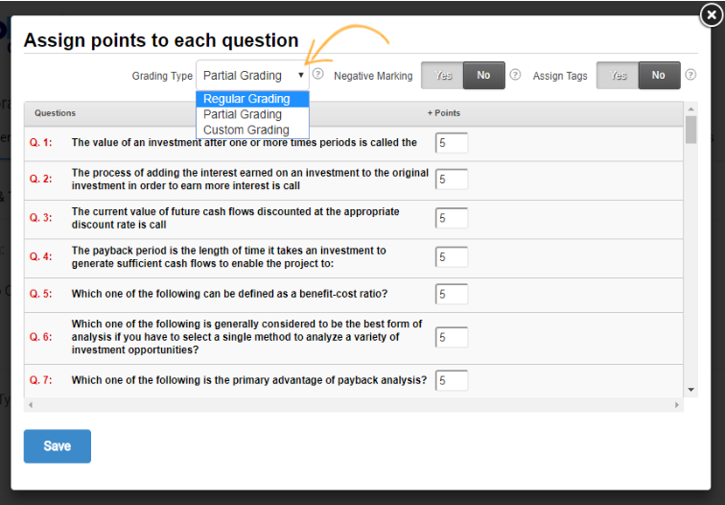Click the Save button
The height and width of the screenshot is (505, 725).
click(x=58, y=446)
